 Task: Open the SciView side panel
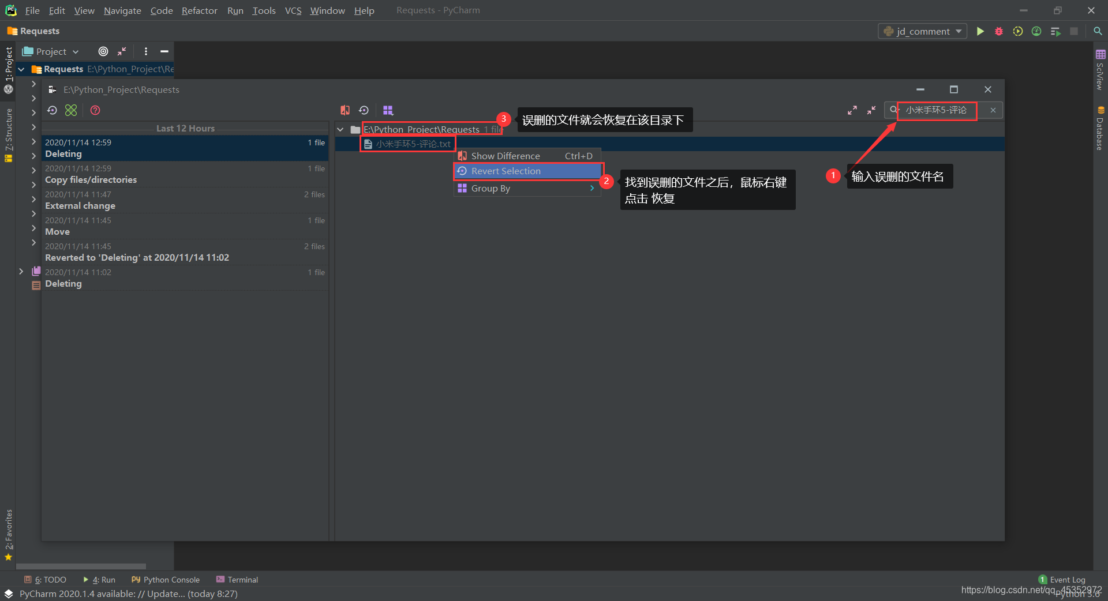[x=1100, y=69]
